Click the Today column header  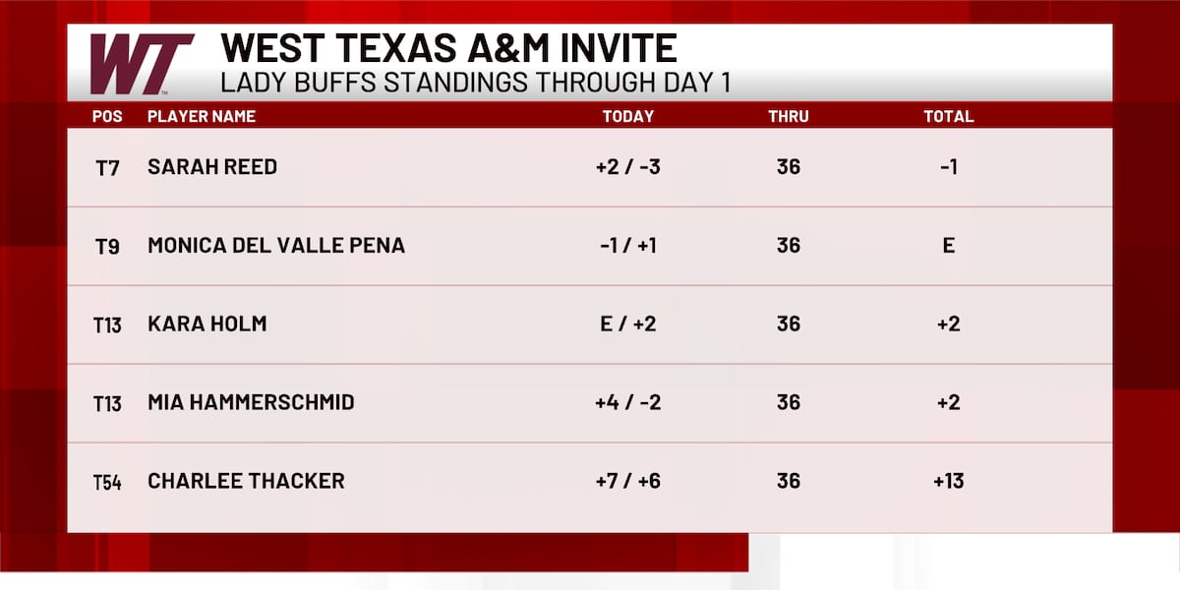pyautogui.click(x=627, y=116)
